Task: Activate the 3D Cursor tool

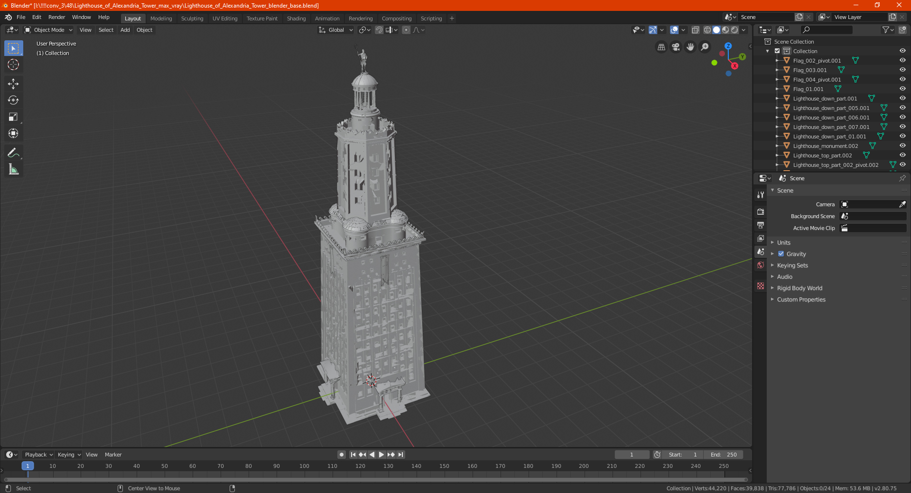Action: pos(13,64)
